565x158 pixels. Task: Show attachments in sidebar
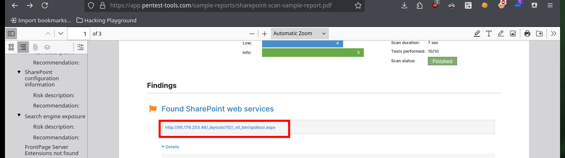[35, 47]
